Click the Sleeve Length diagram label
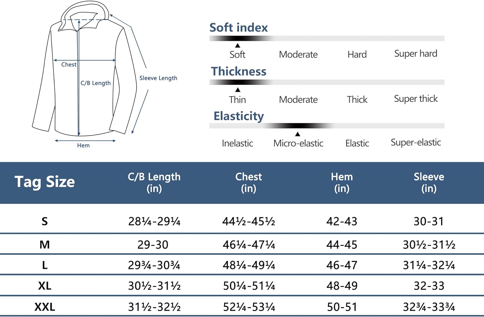 [x=158, y=78]
